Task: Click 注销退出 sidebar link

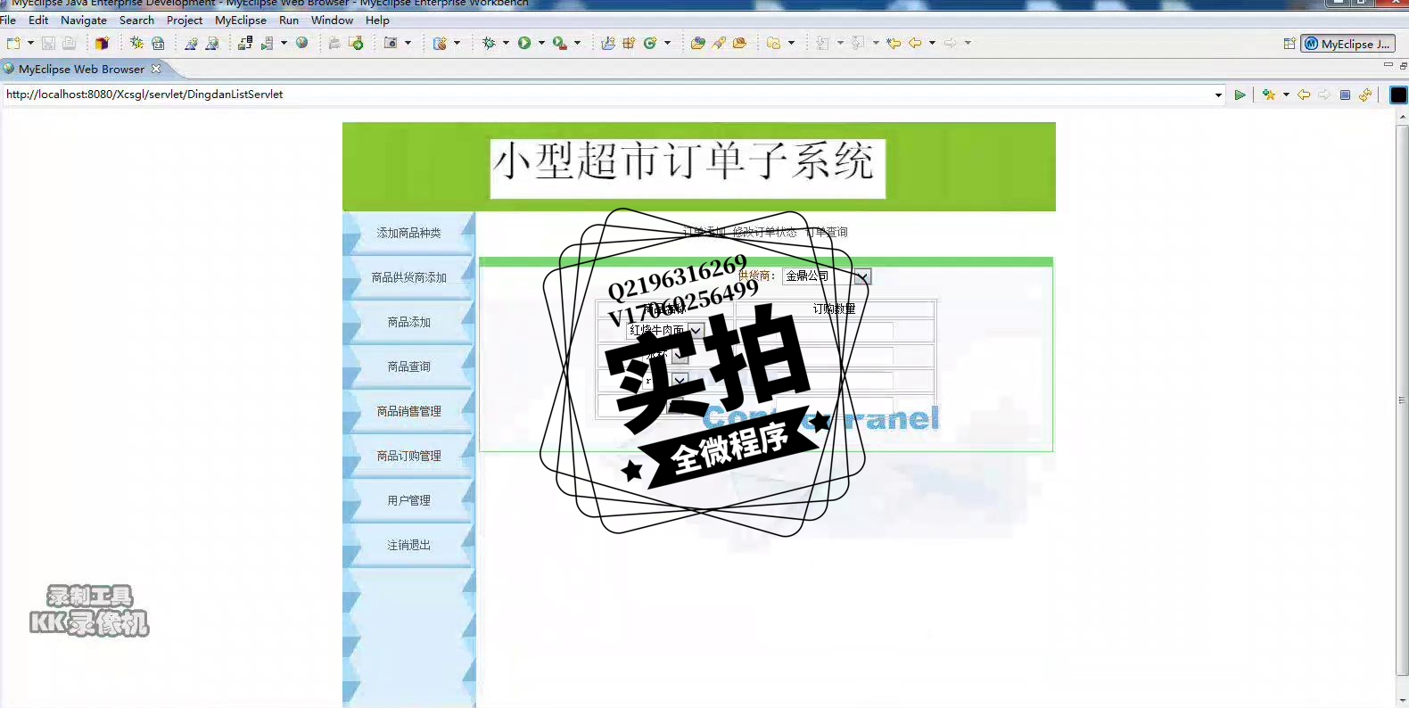Action: click(x=408, y=545)
